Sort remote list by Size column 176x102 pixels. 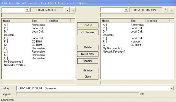[137, 21]
